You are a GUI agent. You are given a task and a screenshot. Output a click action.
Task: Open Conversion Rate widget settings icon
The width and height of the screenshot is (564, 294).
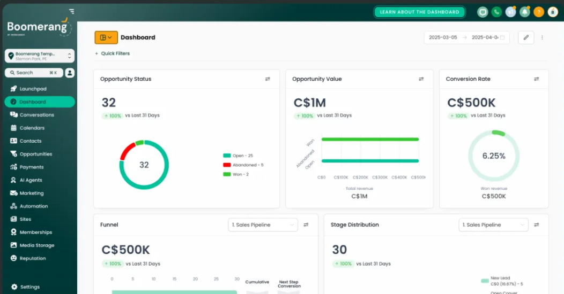536,79
